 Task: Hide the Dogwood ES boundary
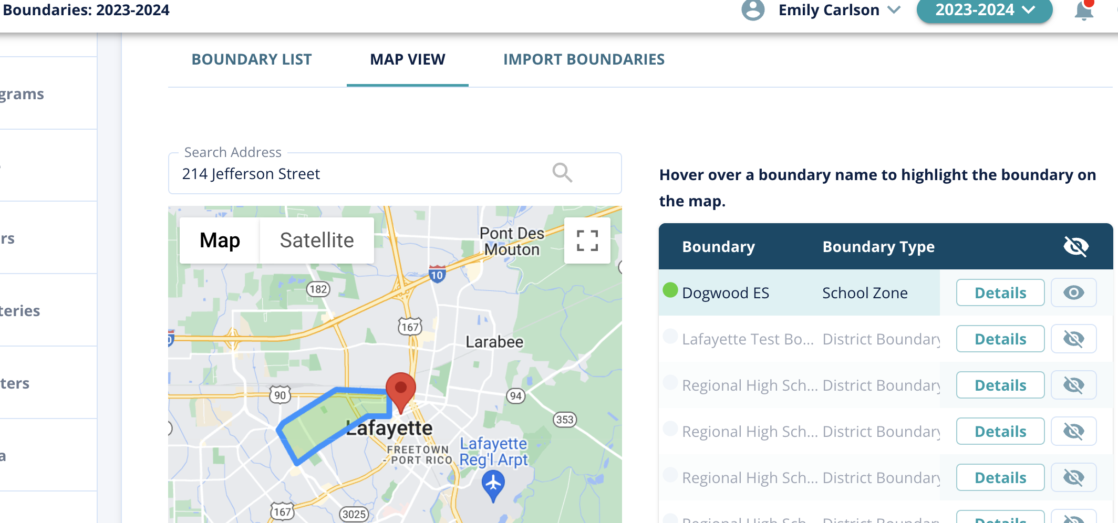click(x=1073, y=292)
